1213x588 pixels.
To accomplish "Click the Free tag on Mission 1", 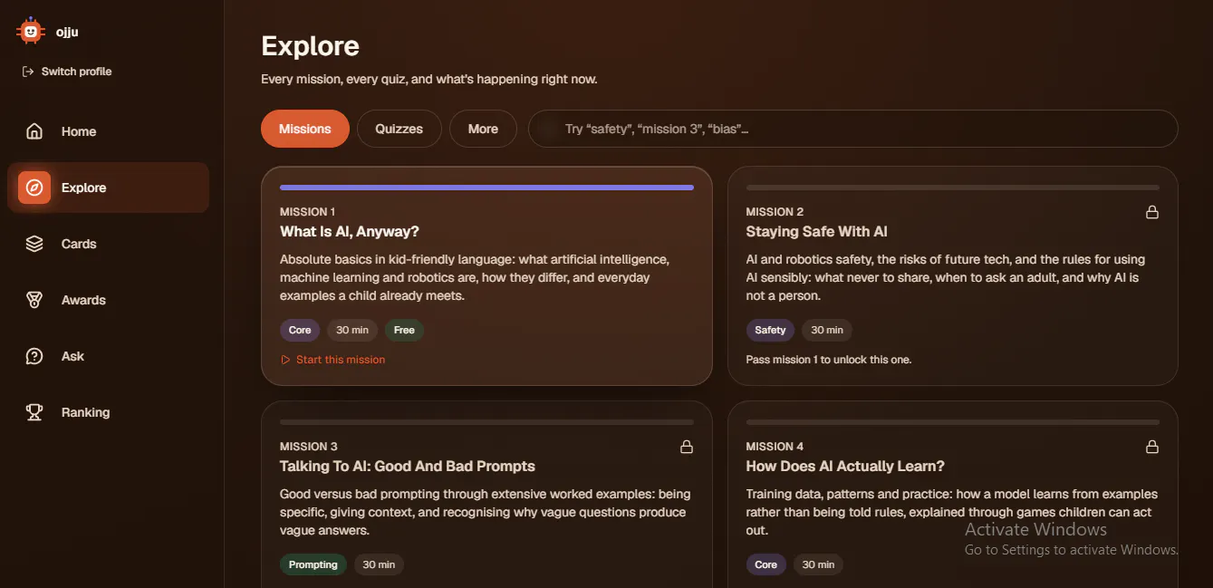I will point(404,330).
